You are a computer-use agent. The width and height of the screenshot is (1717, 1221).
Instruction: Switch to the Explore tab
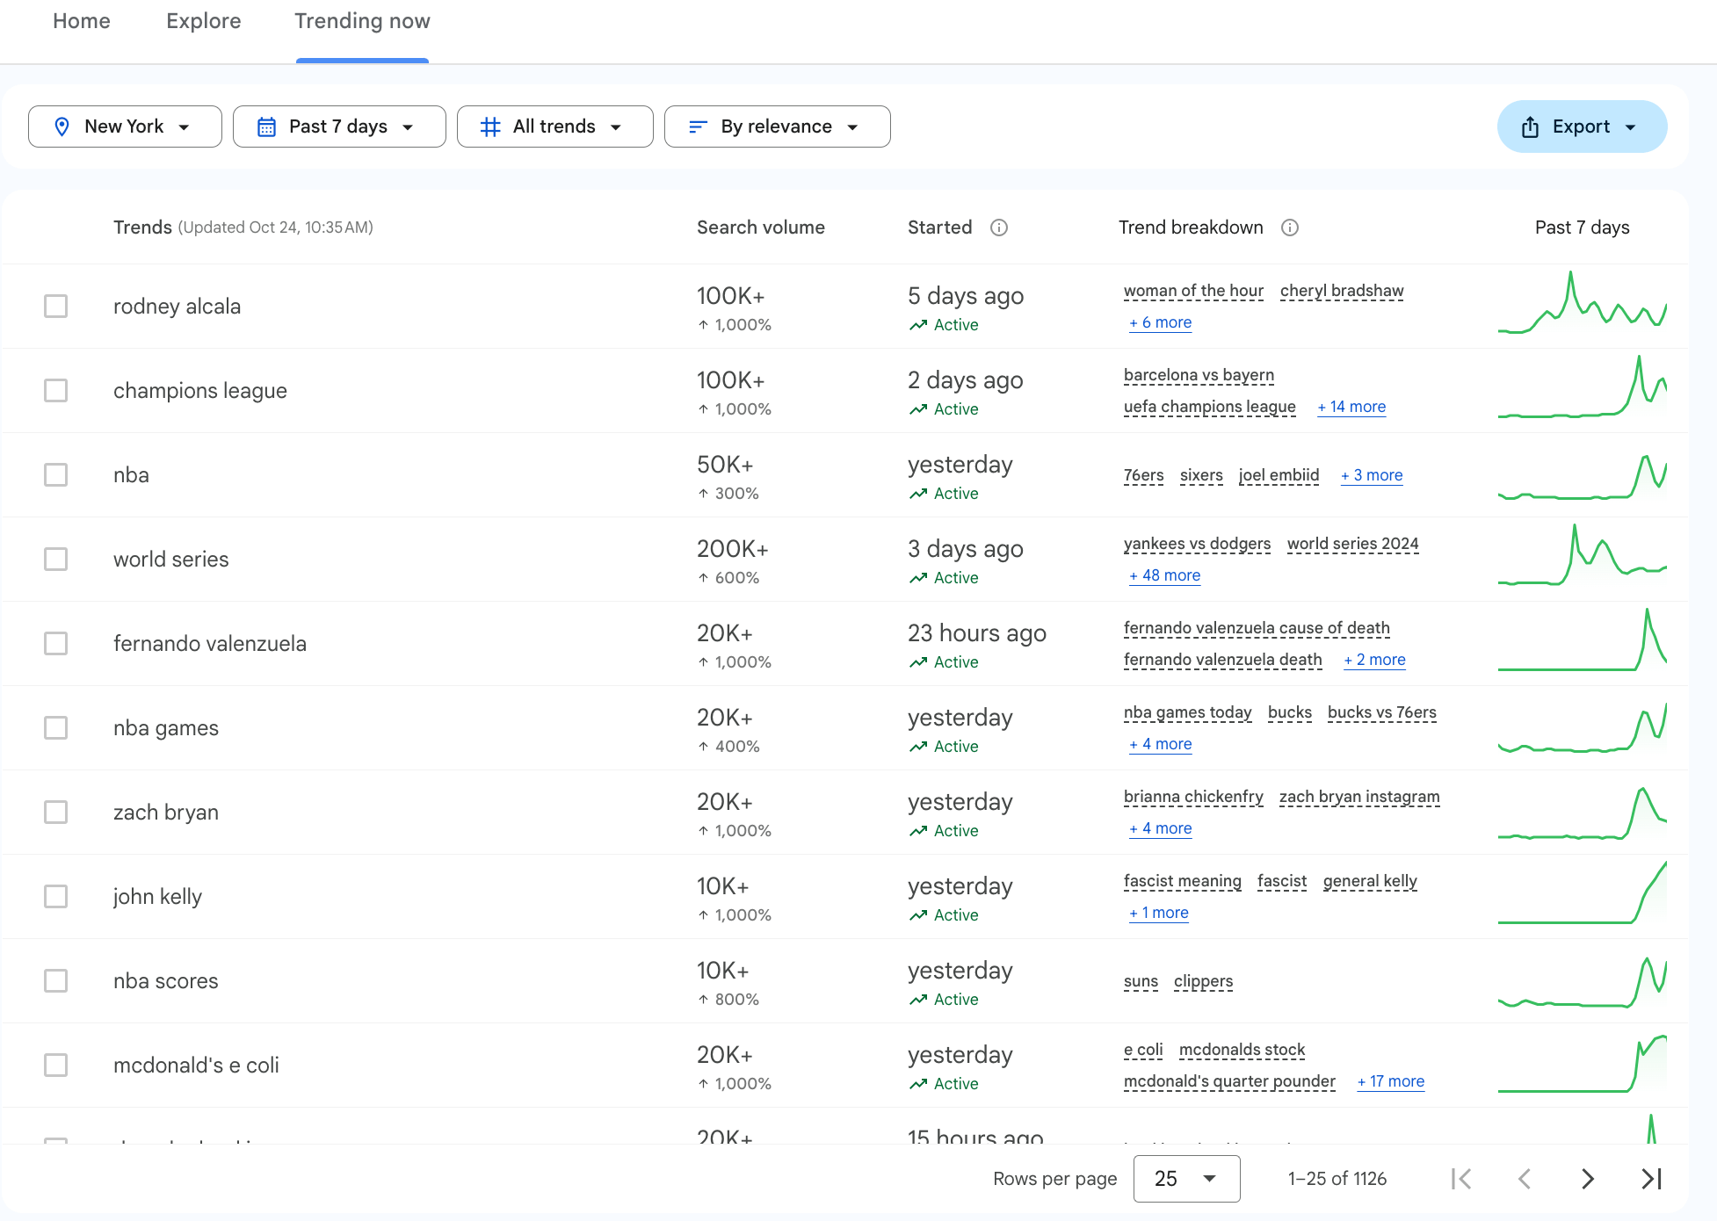204,21
